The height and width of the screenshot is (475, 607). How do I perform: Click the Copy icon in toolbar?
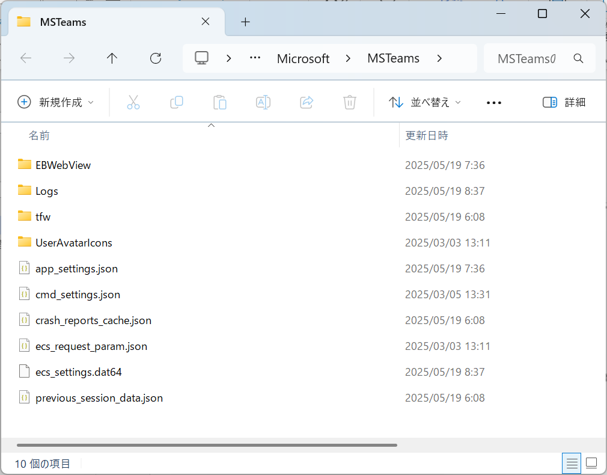coord(177,102)
